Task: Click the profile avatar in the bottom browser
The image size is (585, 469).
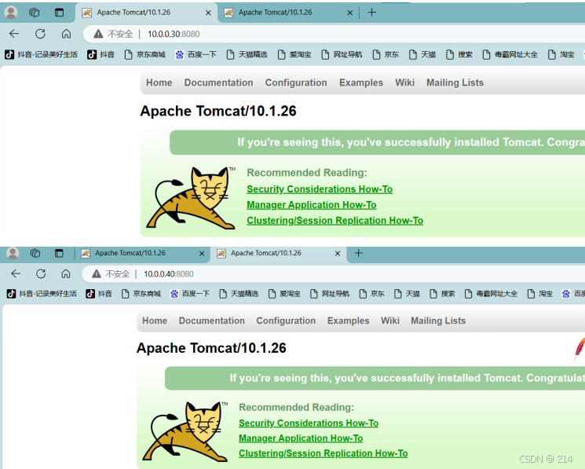Action: tap(13, 253)
